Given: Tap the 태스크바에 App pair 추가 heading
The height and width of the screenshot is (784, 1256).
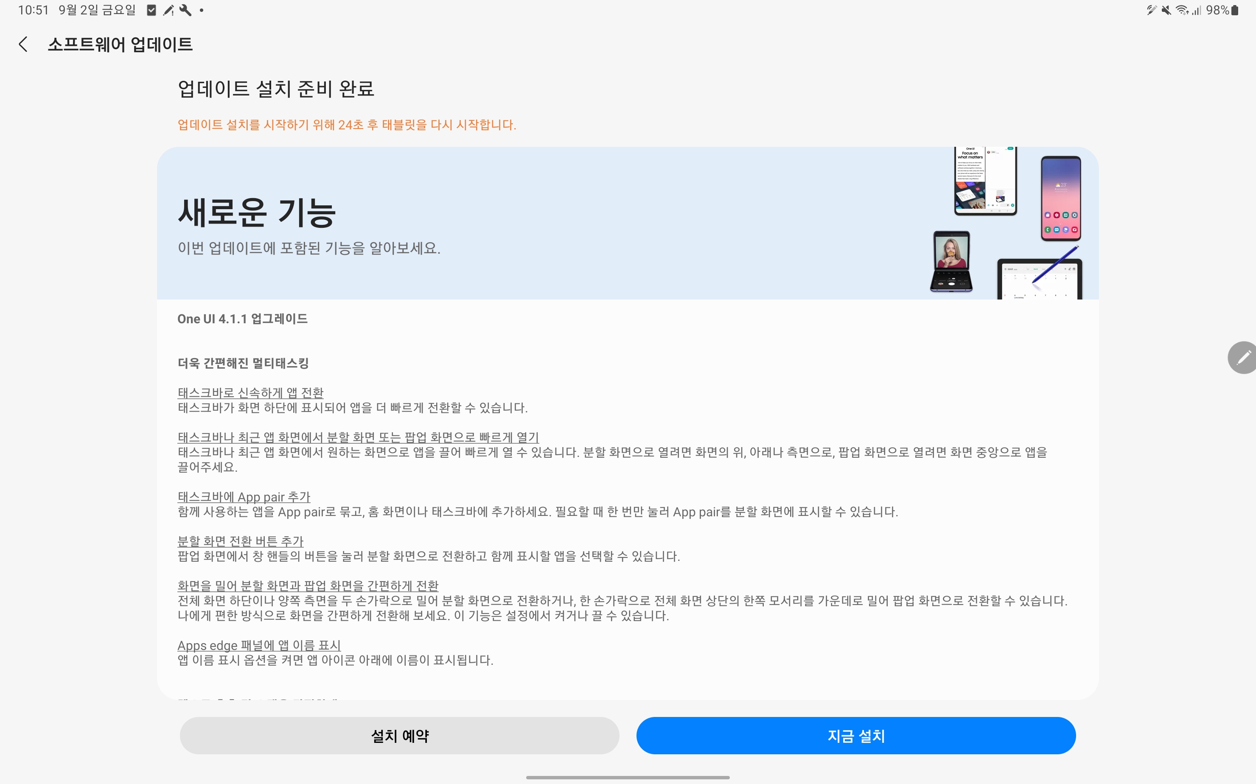Looking at the screenshot, I should 244,497.
